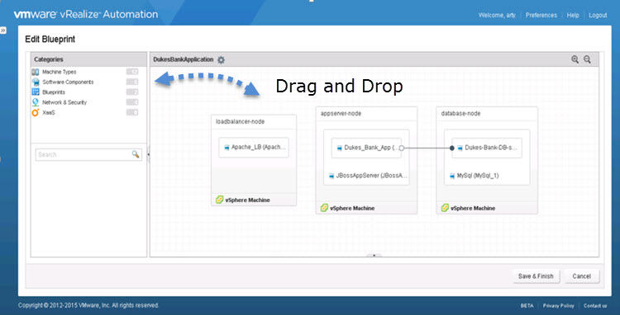Select Machine Types category
Screen dimensions: 620x315
point(60,72)
